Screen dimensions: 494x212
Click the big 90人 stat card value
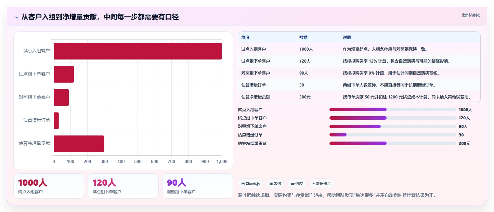pyautogui.click(x=177, y=183)
